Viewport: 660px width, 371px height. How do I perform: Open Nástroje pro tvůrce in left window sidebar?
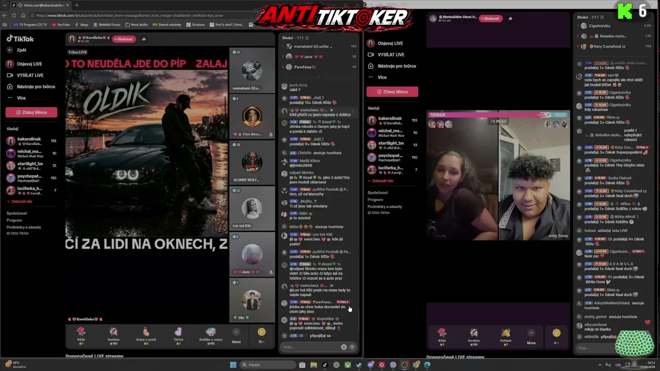pos(30,87)
